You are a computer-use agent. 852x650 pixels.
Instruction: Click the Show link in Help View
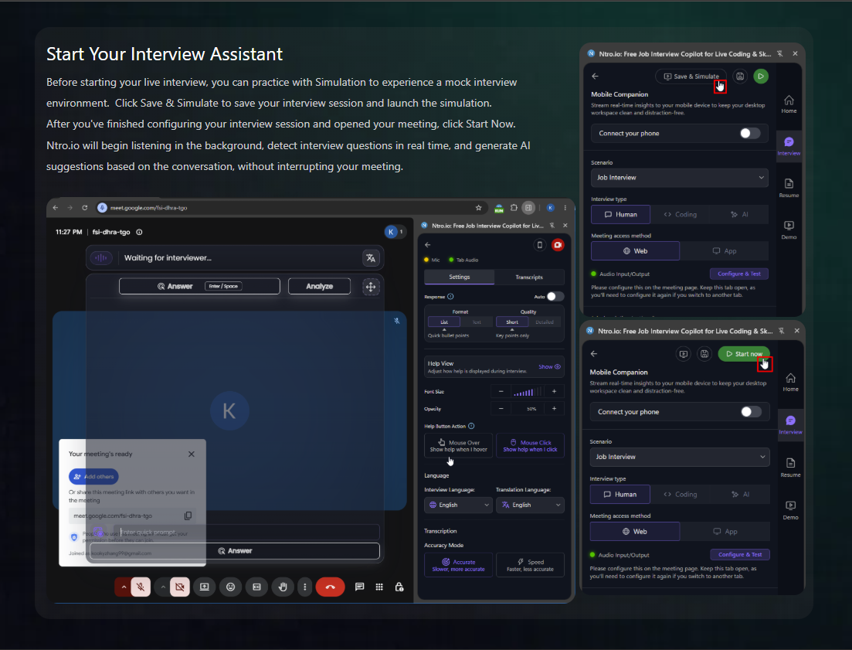point(549,367)
